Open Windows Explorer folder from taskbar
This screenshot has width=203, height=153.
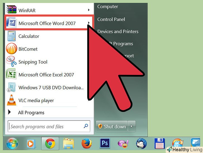pos(68,144)
